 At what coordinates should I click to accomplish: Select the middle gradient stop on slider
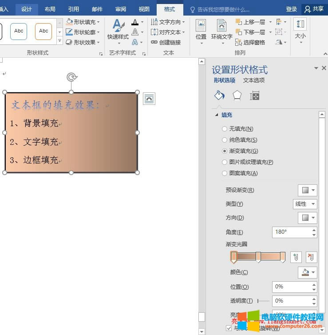[258, 257]
